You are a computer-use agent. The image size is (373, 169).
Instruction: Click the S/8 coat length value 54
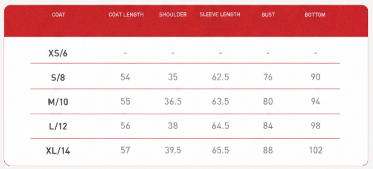pyautogui.click(x=125, y=77)
